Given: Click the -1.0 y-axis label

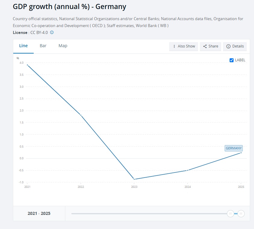Looking at the screenshot, I should tap(21, 182).
